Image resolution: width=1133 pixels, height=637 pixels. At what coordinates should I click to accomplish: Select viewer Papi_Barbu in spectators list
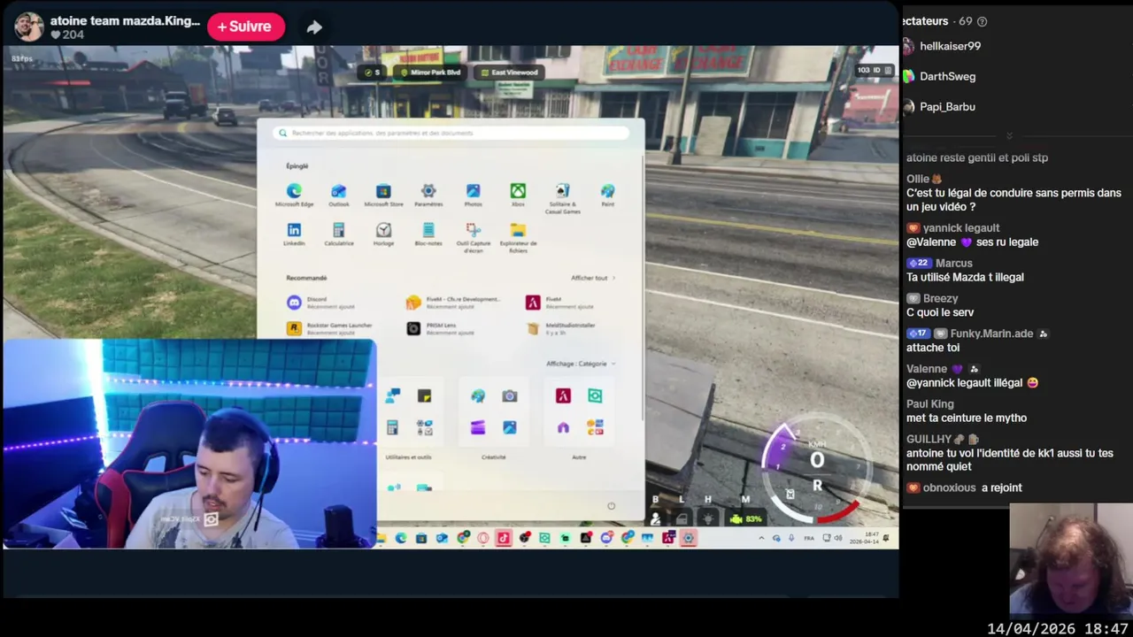(x=947, y=106)
